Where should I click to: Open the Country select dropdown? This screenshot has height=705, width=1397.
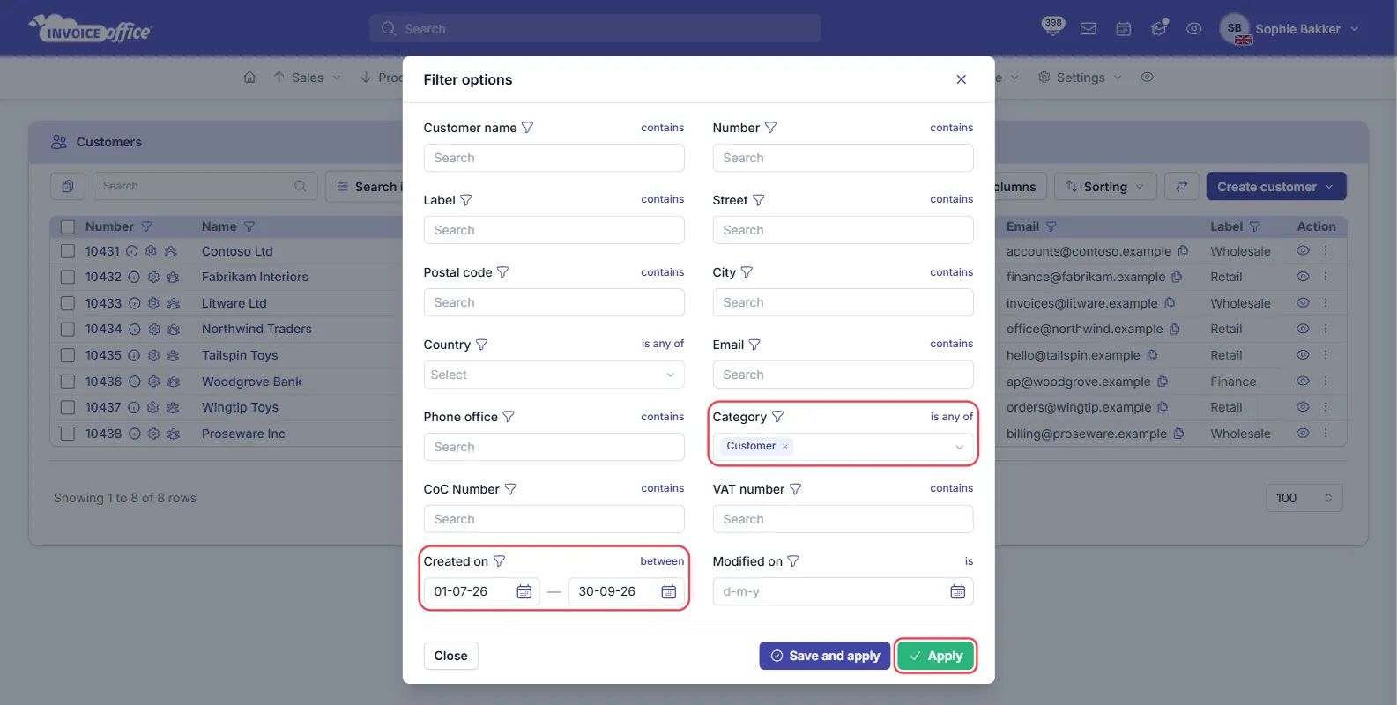tap(554, 375)
